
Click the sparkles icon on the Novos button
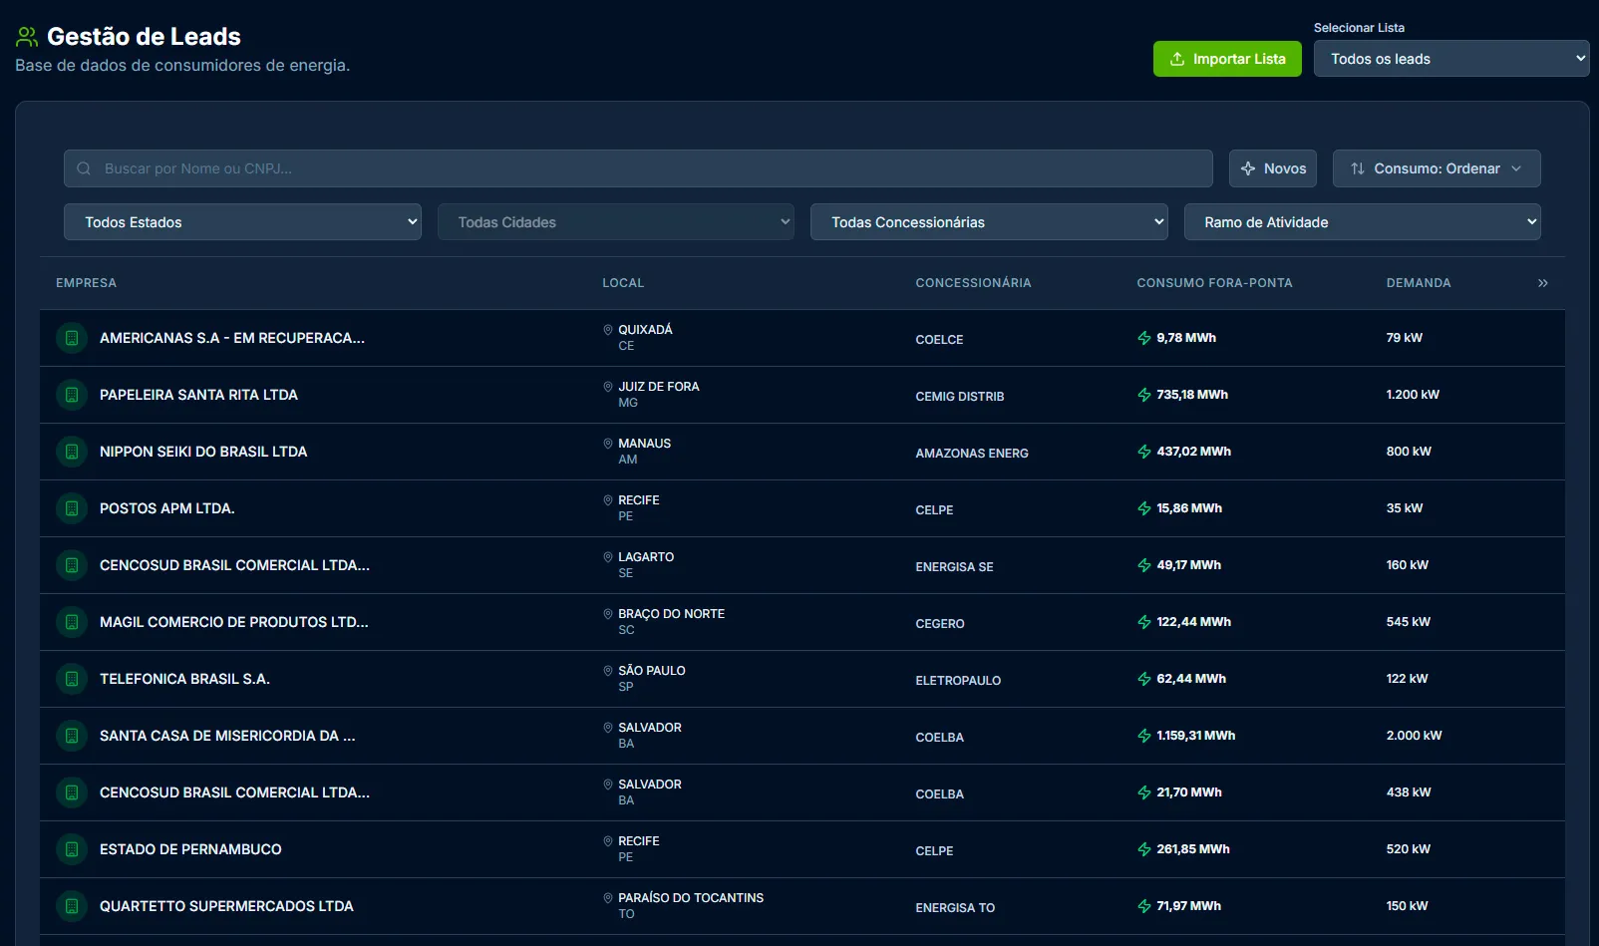click(x=1248, y=168)
